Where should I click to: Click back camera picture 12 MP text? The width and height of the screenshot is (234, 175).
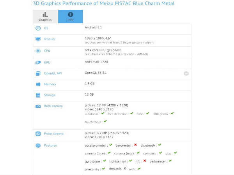[106, 105]
